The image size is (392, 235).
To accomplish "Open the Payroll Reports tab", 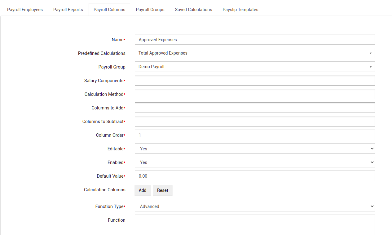I will [68, 10].
